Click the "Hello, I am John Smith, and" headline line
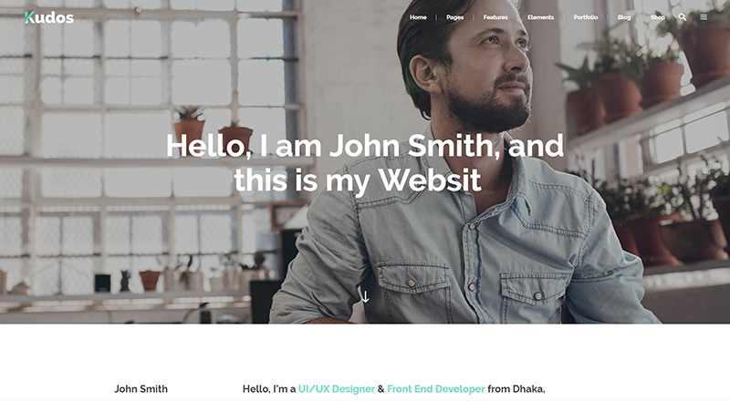This screenshot has height=401, width=730. pyautogui.click(x=364, y=146)
